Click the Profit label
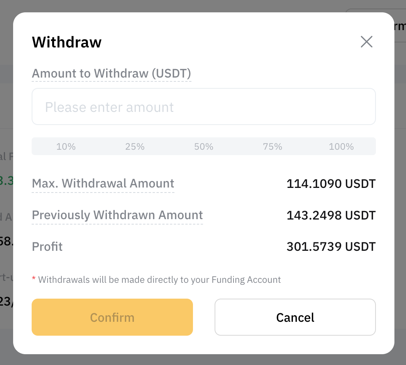 [x=47, y=247]
